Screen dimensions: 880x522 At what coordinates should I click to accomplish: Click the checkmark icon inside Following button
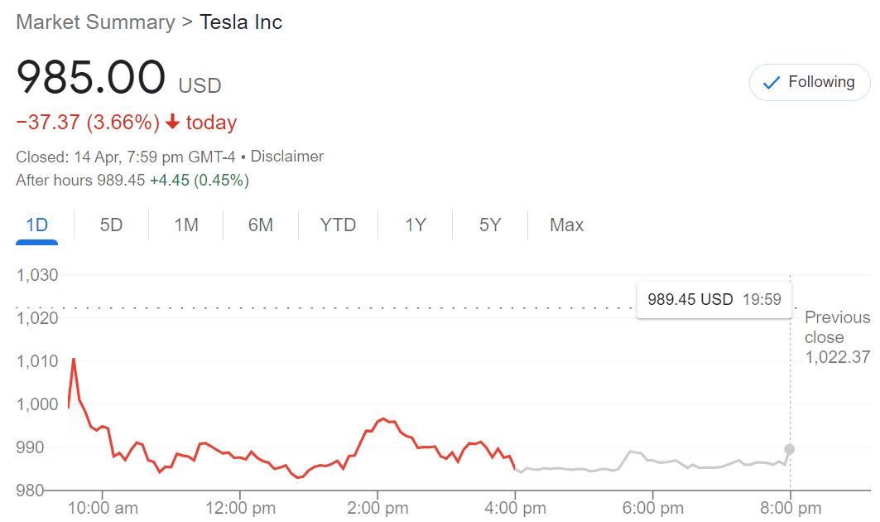(x=772, y=82)
